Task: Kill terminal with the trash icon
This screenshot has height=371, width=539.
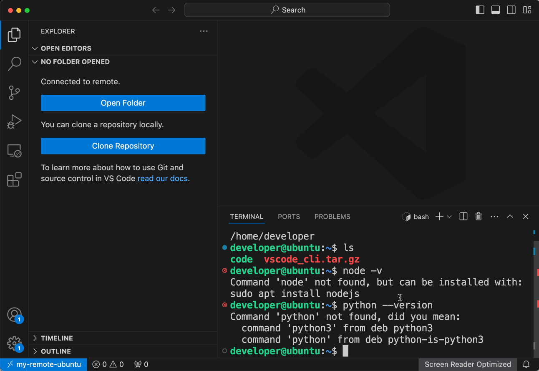Action: point(479,216)
